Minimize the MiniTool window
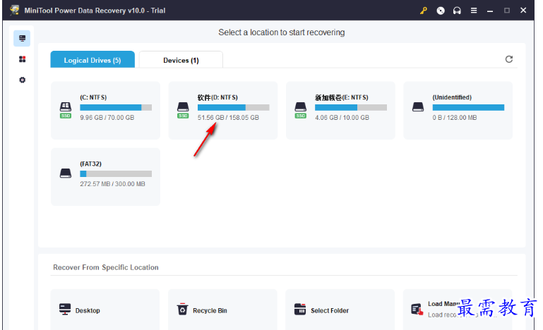 (490, 11)
